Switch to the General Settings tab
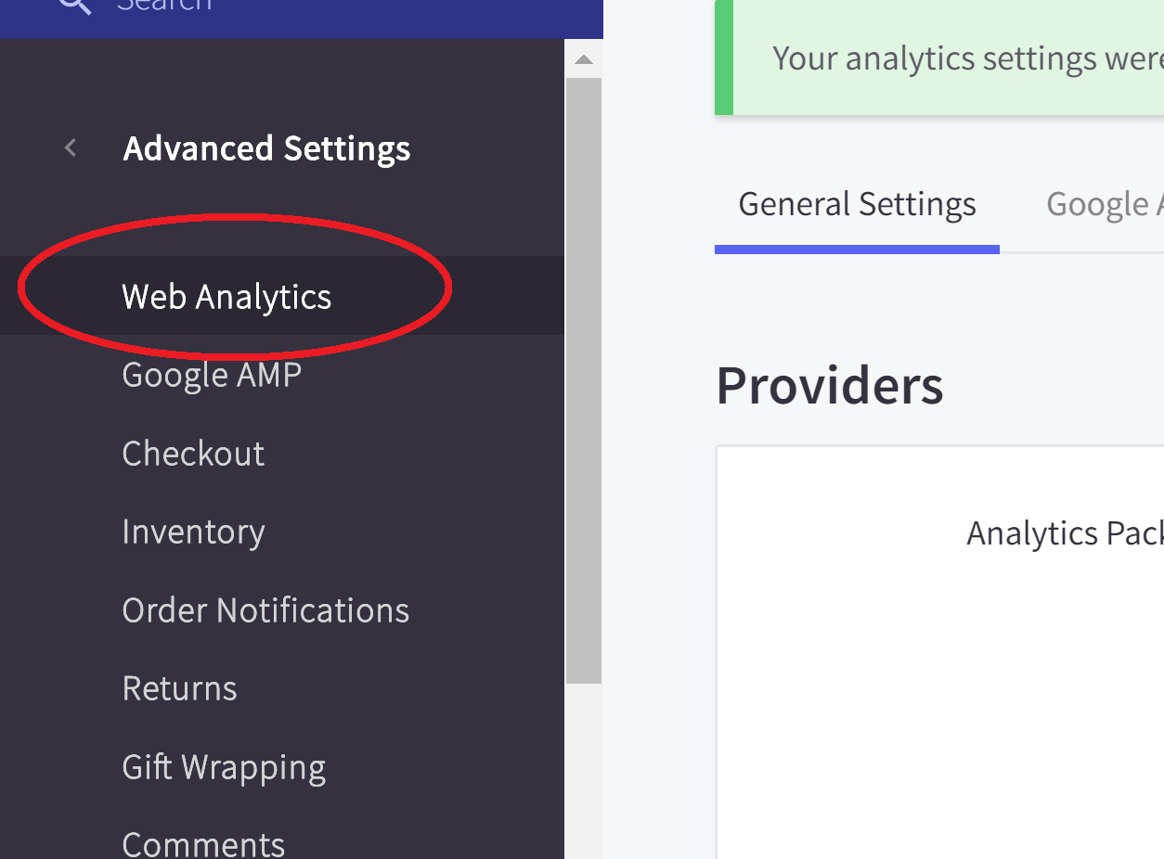This screenshot has height=859, width=1164. (x=857, y=205)
